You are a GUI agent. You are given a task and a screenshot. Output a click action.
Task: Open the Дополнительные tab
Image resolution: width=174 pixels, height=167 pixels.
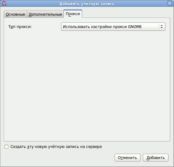tap(45, 14)
